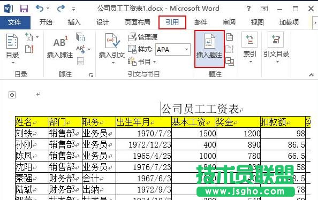Click 插入脚注 Insert Footnote
The width and height of the screenshot is (318, 200).
click(59, 47)
